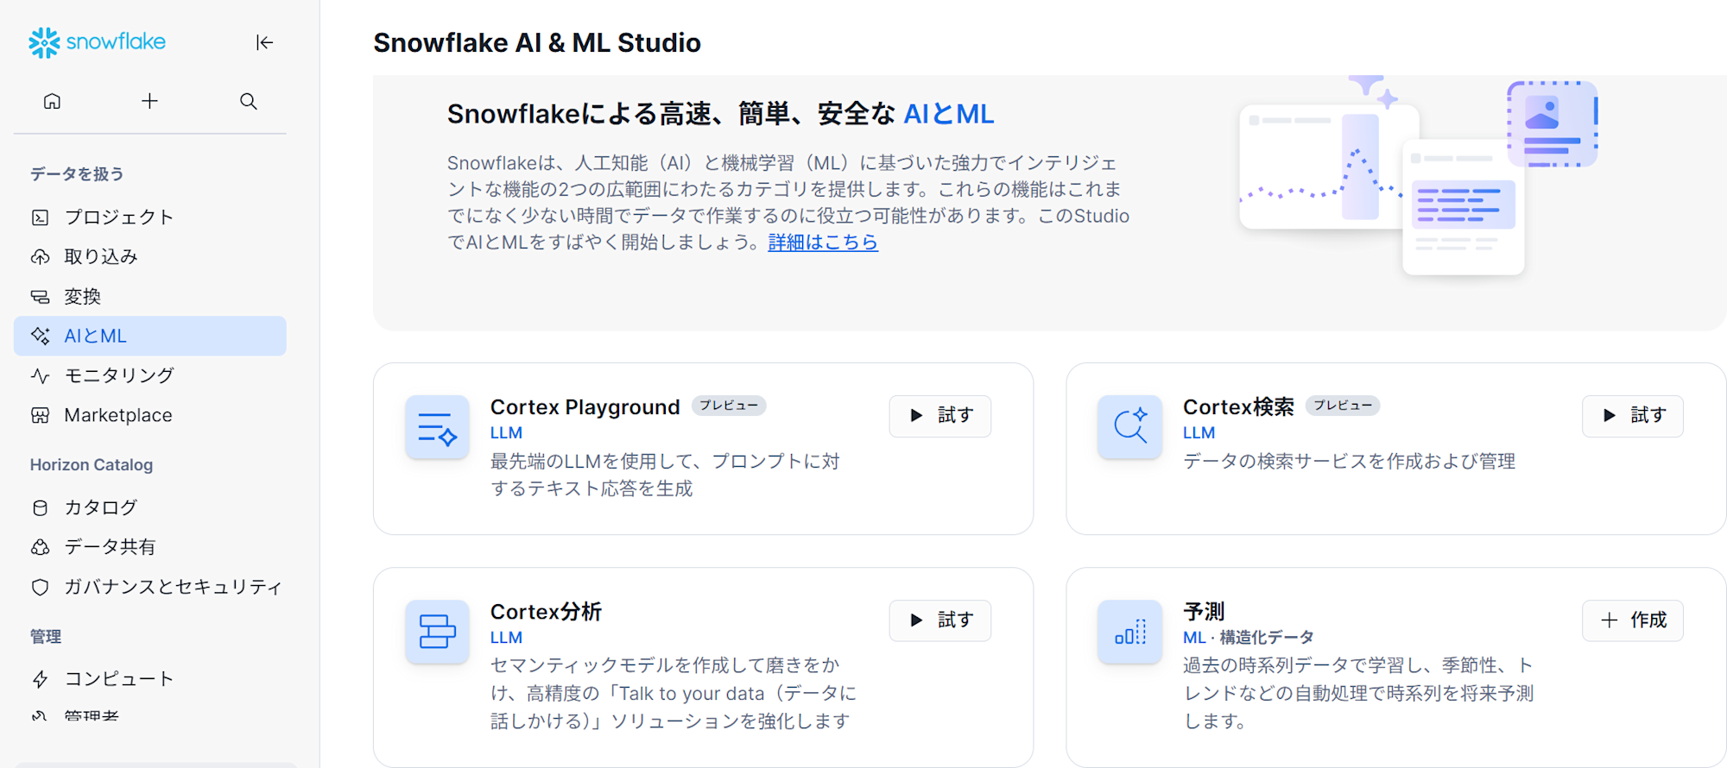The height and width of the screenshot is (768, 1727).
Task: Click the LLM label under Cortex分析
Action: tap(506, 638)
